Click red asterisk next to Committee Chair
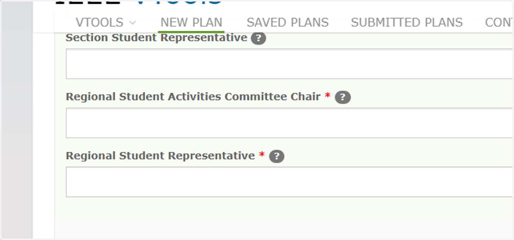Screen dimensions: 514x240 pyautogui.click(x=328, y=95)
